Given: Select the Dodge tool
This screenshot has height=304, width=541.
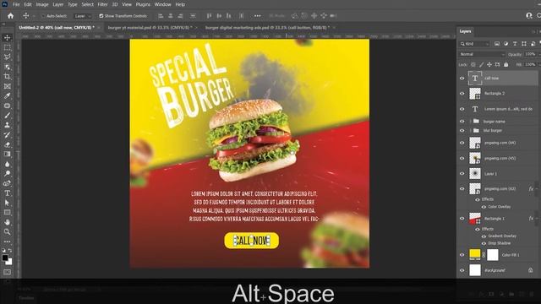Looking at the screenshot, I should point(8,174).
